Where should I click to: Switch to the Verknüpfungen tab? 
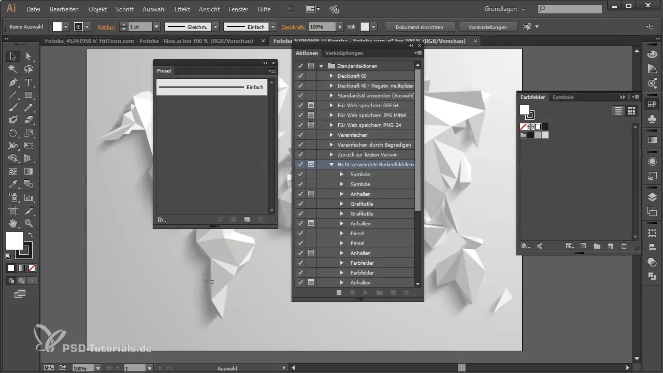344,53
